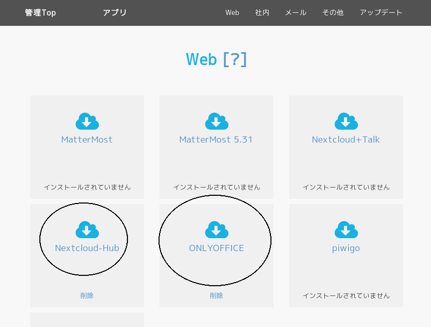Click the piwigo name link

point(346,248)
